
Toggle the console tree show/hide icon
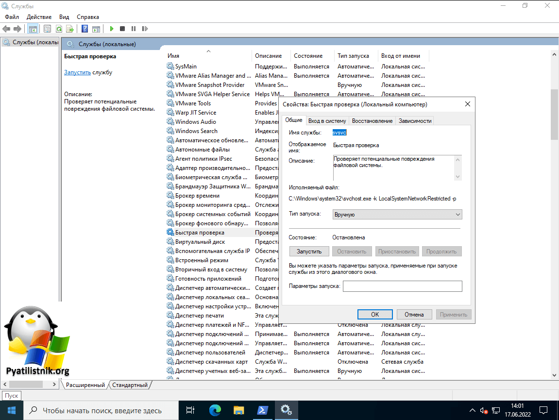[x=33, y=29]
